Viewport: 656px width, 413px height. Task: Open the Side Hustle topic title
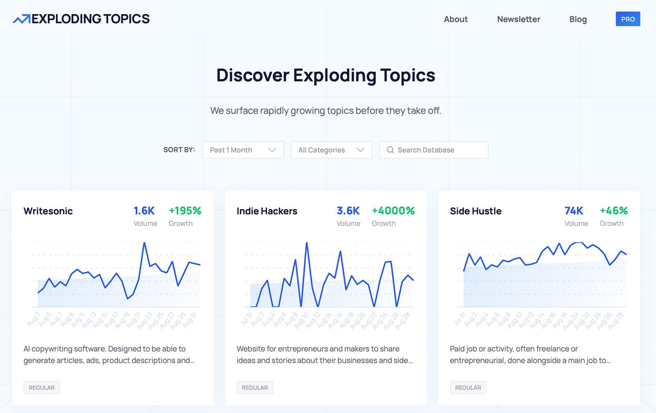476,211
